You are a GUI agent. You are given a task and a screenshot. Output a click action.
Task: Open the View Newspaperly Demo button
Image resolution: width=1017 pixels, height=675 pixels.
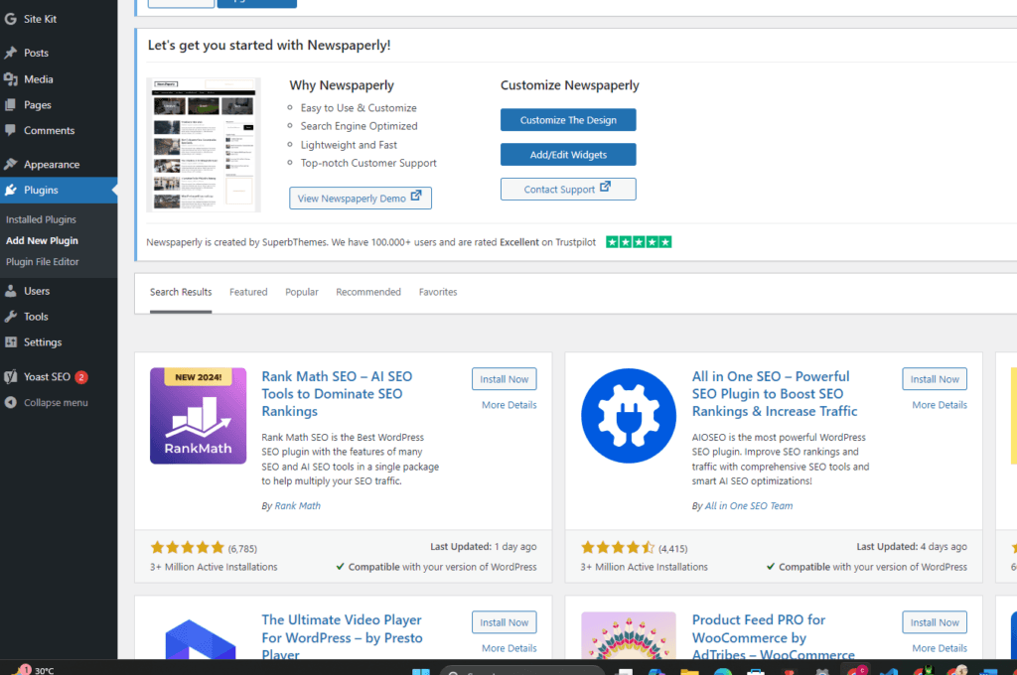point(361,198)
